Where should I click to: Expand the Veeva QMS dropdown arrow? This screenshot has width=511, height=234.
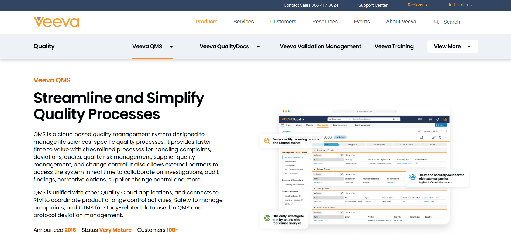pos(171,47)
